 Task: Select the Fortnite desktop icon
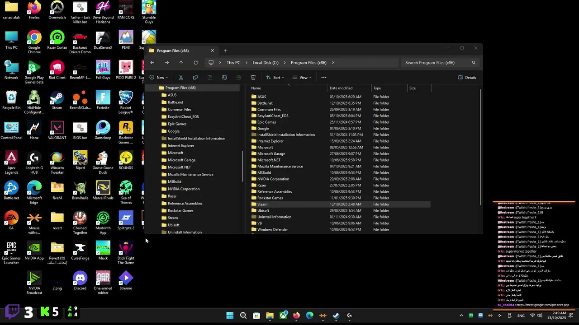103,100
